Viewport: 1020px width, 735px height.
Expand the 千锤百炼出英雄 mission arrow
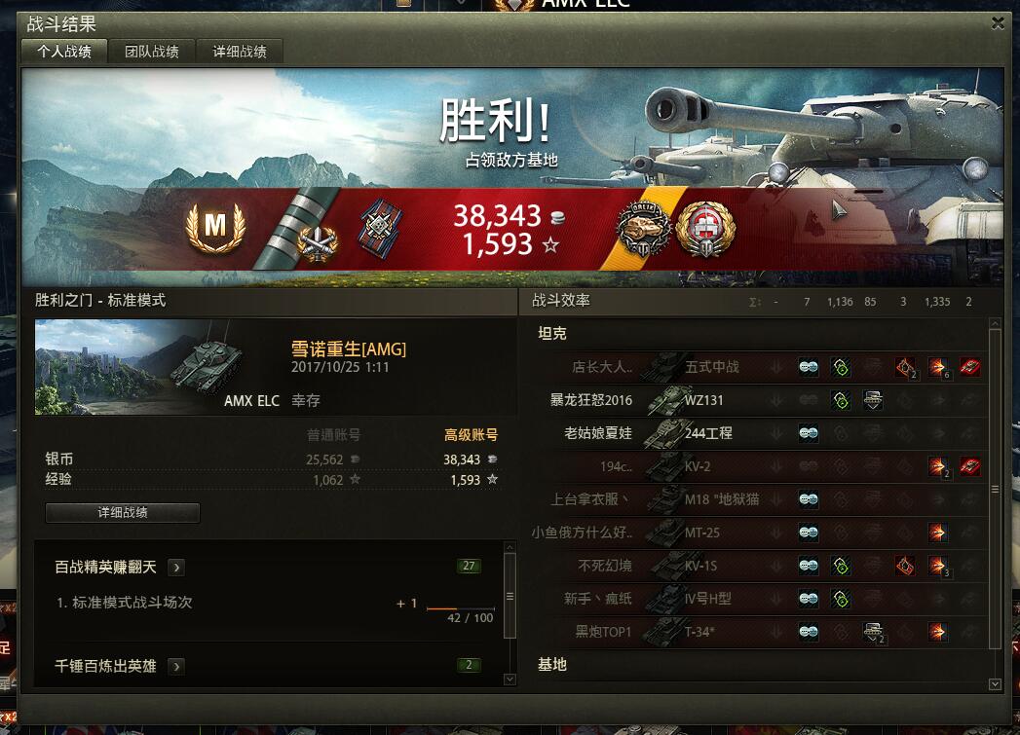(176, 666)
